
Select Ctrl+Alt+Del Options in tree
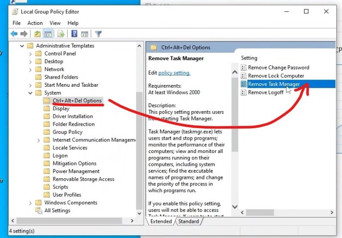[x=77, y=101]
